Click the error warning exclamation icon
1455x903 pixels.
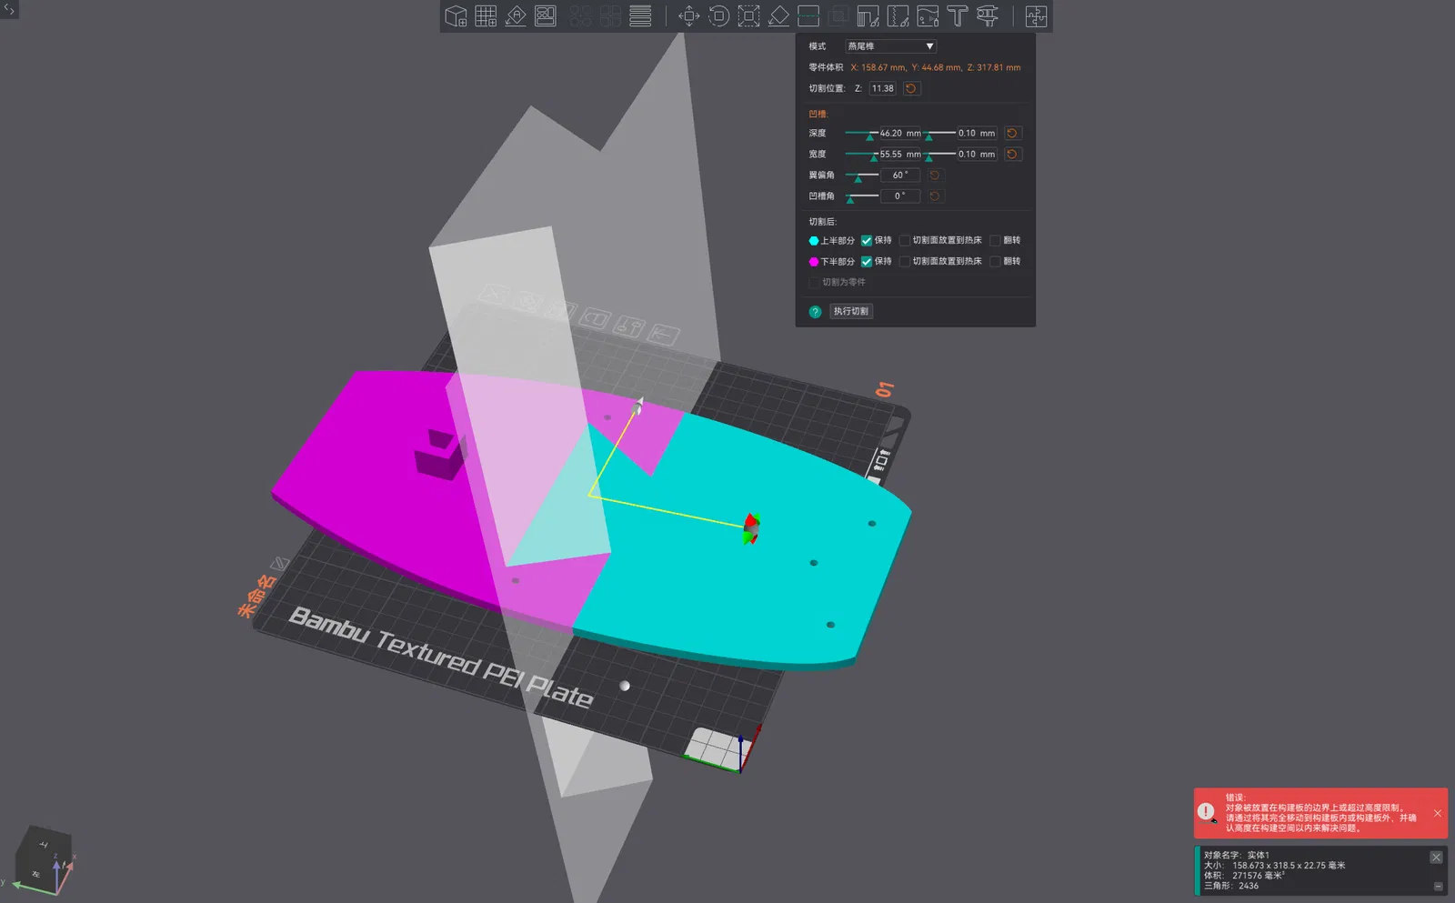tap(1207, 811)
